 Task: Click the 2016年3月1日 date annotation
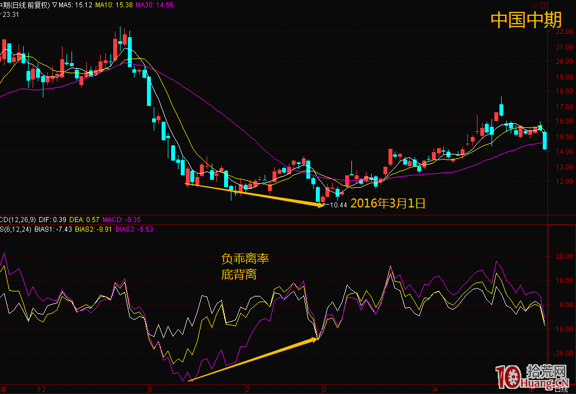[387, 203]
